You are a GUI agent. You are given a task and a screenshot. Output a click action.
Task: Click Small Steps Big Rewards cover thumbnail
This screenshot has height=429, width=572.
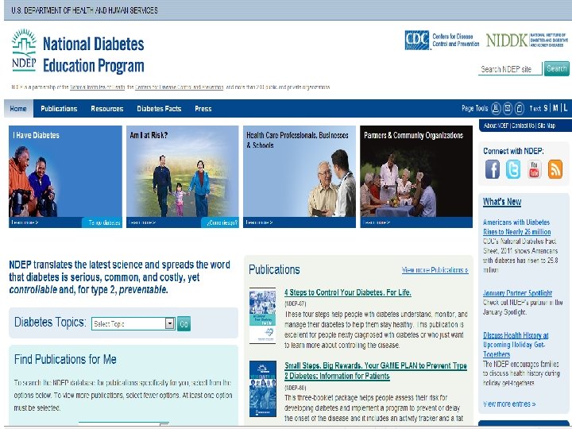coord(263,388)
